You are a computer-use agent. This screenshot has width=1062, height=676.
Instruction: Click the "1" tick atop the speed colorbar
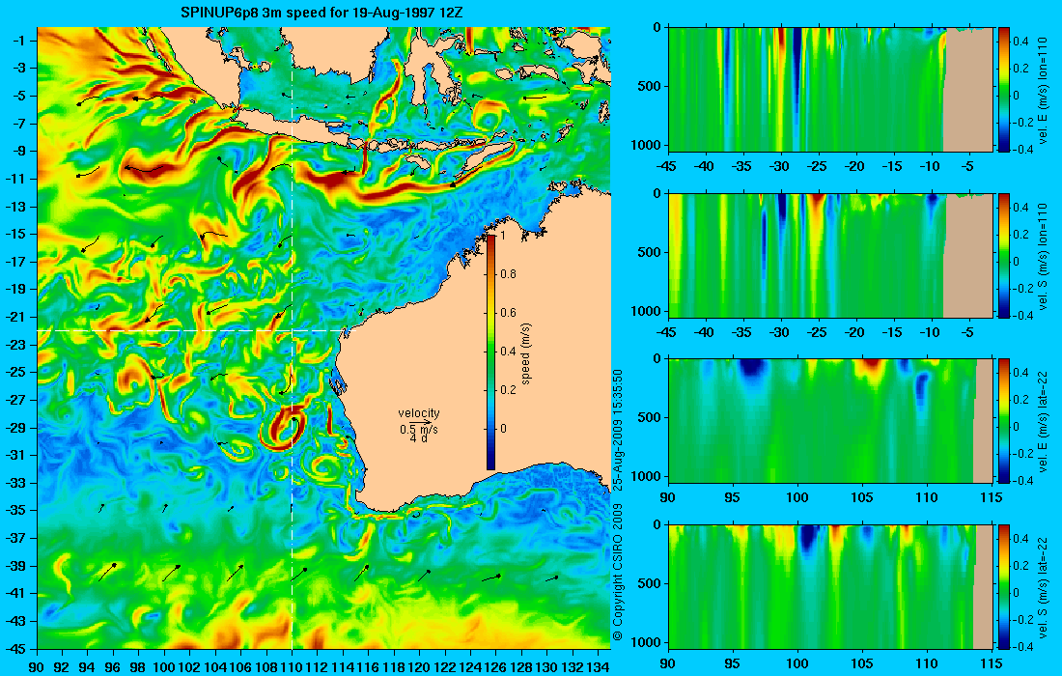pyautogui.click(x=503, y=236)
